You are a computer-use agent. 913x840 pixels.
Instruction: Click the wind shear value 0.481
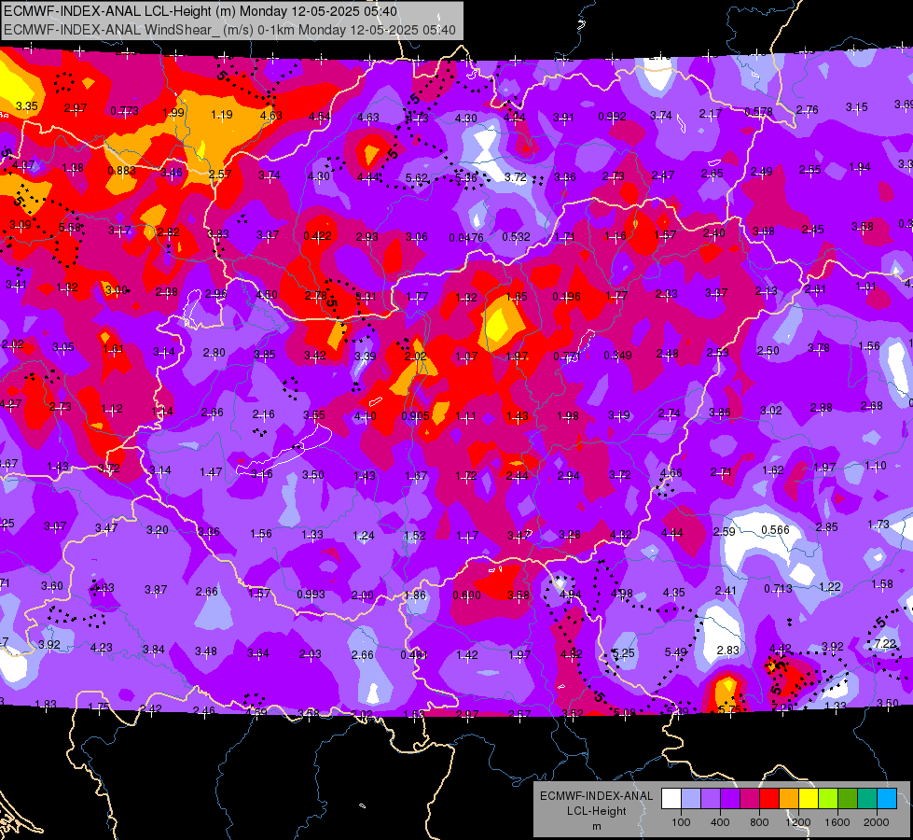click(x=414, y=655)
